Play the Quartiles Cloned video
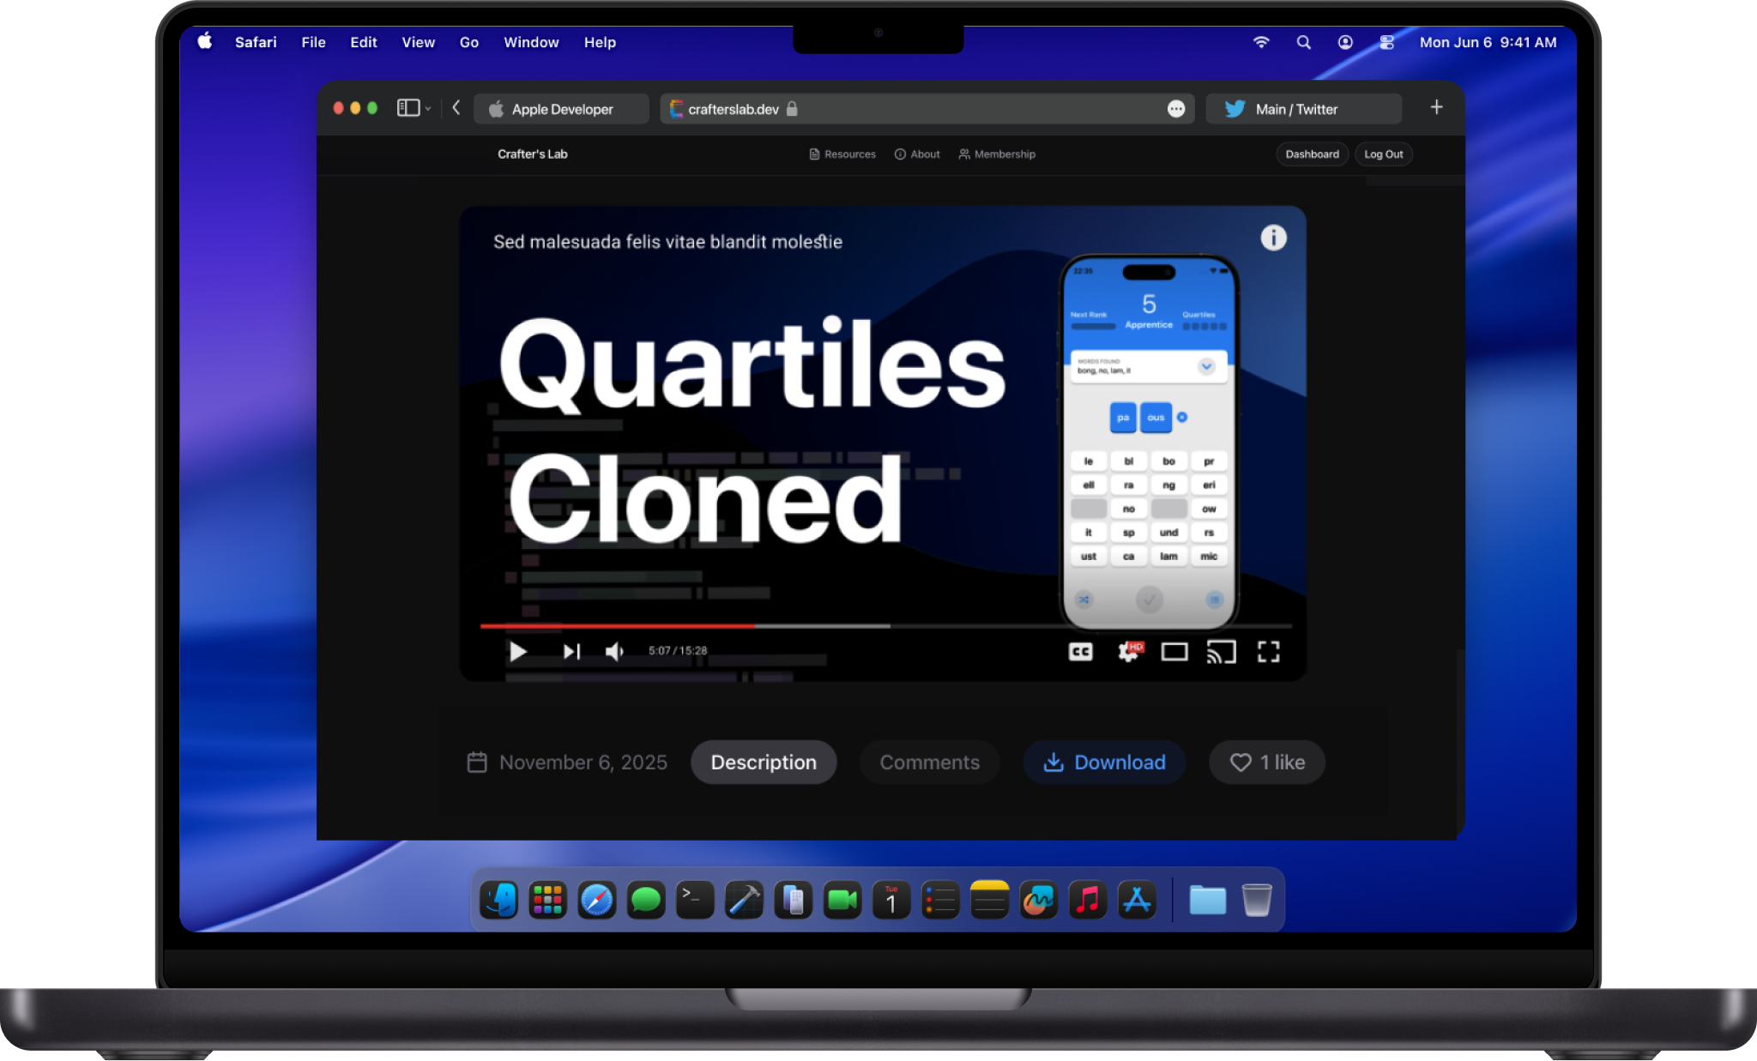1757x1061 pixels. [517, 652]
